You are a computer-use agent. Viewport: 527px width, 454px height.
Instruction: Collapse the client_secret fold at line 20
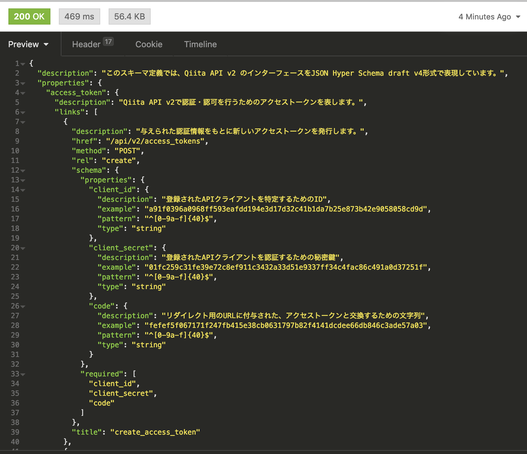coord(23,248)
